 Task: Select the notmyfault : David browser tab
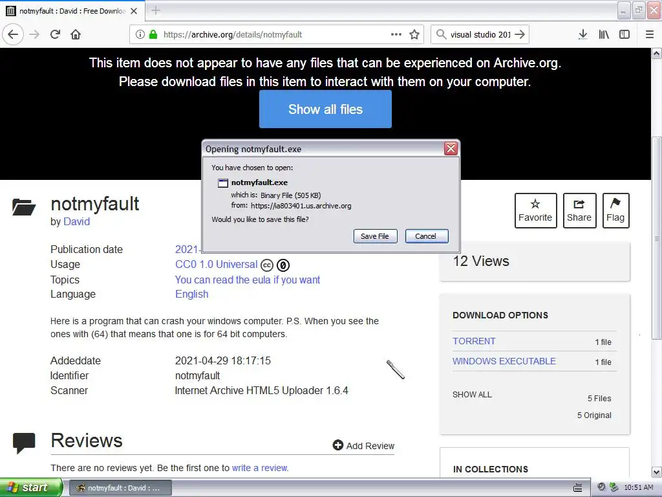click(x=72, y=11)
